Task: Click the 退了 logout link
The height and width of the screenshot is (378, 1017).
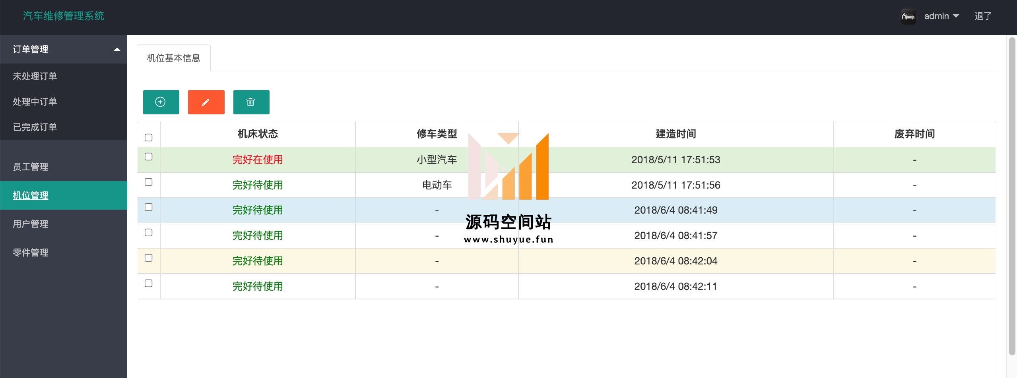Action: tap(983, 16)
